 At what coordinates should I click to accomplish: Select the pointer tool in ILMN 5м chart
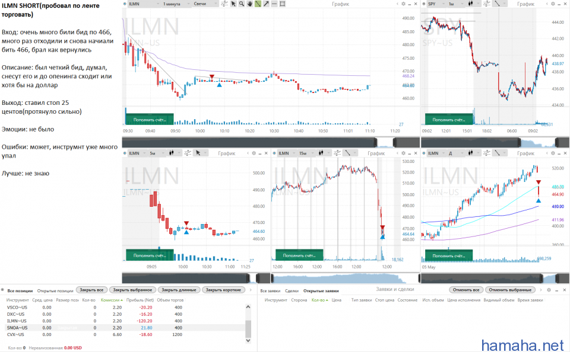198,153
